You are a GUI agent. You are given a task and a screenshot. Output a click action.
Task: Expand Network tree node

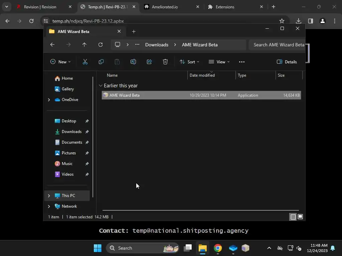coord(49,206)
